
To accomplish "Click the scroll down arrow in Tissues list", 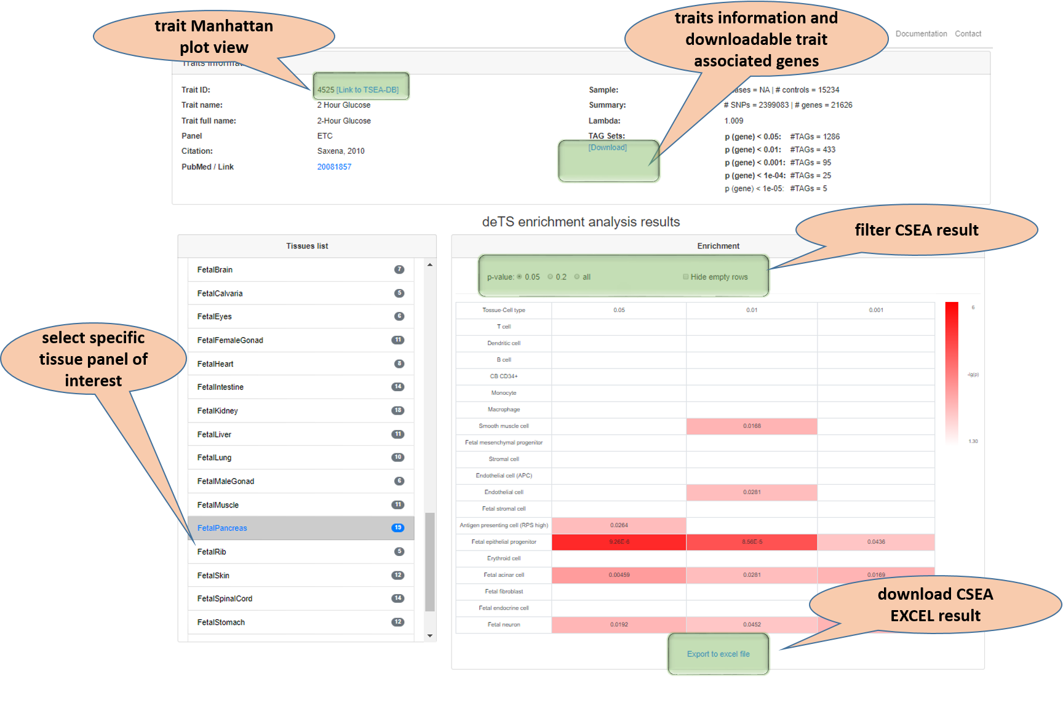I will [x=430, y=635].
